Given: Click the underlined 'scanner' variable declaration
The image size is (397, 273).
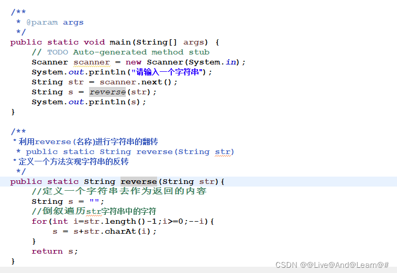Looking at the screenshot, I should (92, 62).
